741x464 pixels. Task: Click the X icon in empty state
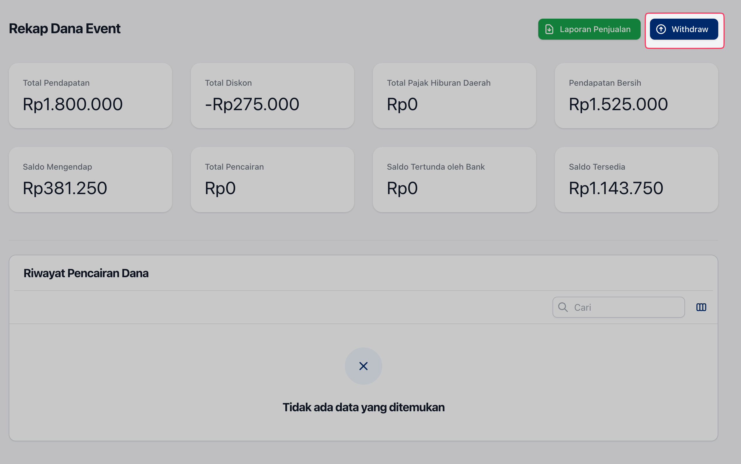[363, 366]
